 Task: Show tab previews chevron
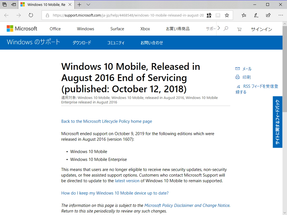88,4
